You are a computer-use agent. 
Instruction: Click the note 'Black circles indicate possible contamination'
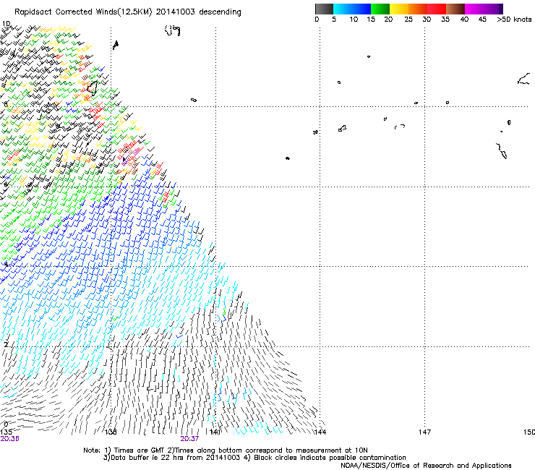[x=330, y=458]
